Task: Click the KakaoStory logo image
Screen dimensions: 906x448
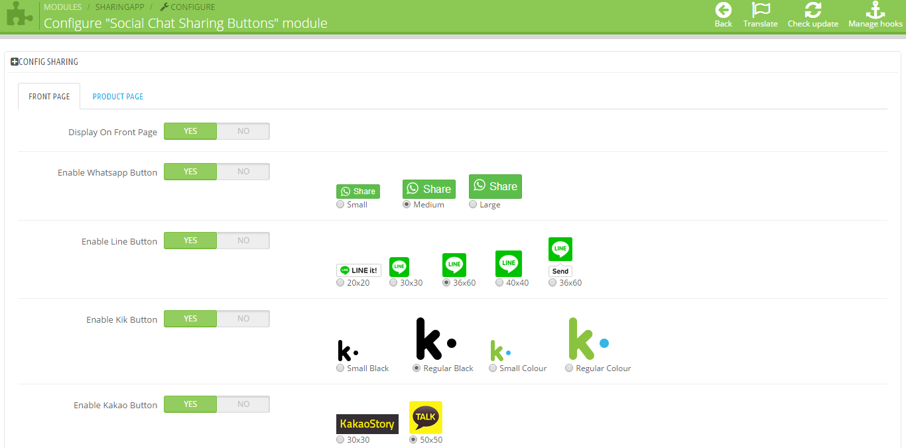Action: [367, 424]
